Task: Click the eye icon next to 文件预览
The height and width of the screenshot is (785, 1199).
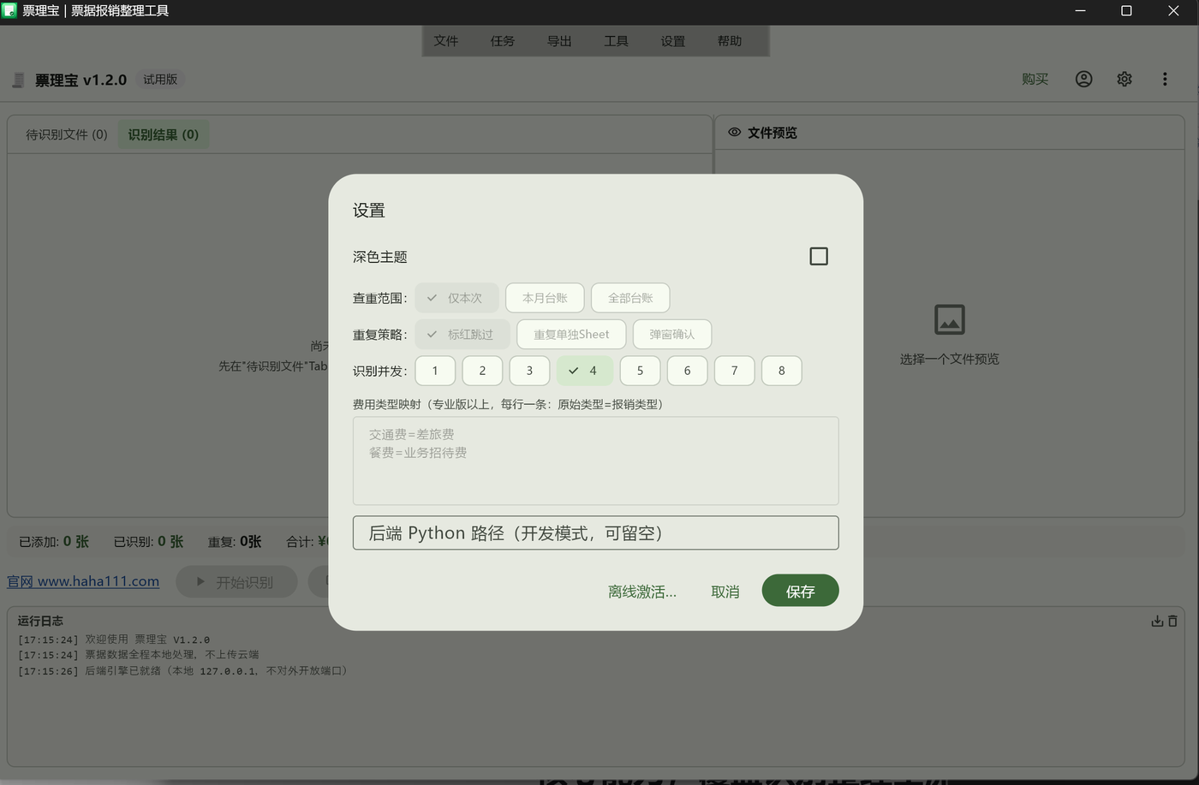Action: pos(734,133)
